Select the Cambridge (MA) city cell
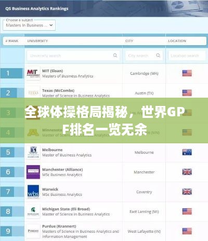The width and height of the screenshot is (208, 241). point(144,73)
